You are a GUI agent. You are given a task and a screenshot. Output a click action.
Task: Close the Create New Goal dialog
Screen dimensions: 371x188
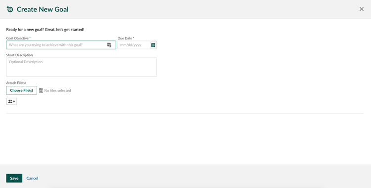click(361, 9)
